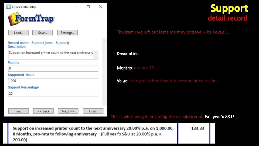This screenshot has height=146, width=259.
Task: Click the 'are not 12 ...' note
Action: coord(146,68)
